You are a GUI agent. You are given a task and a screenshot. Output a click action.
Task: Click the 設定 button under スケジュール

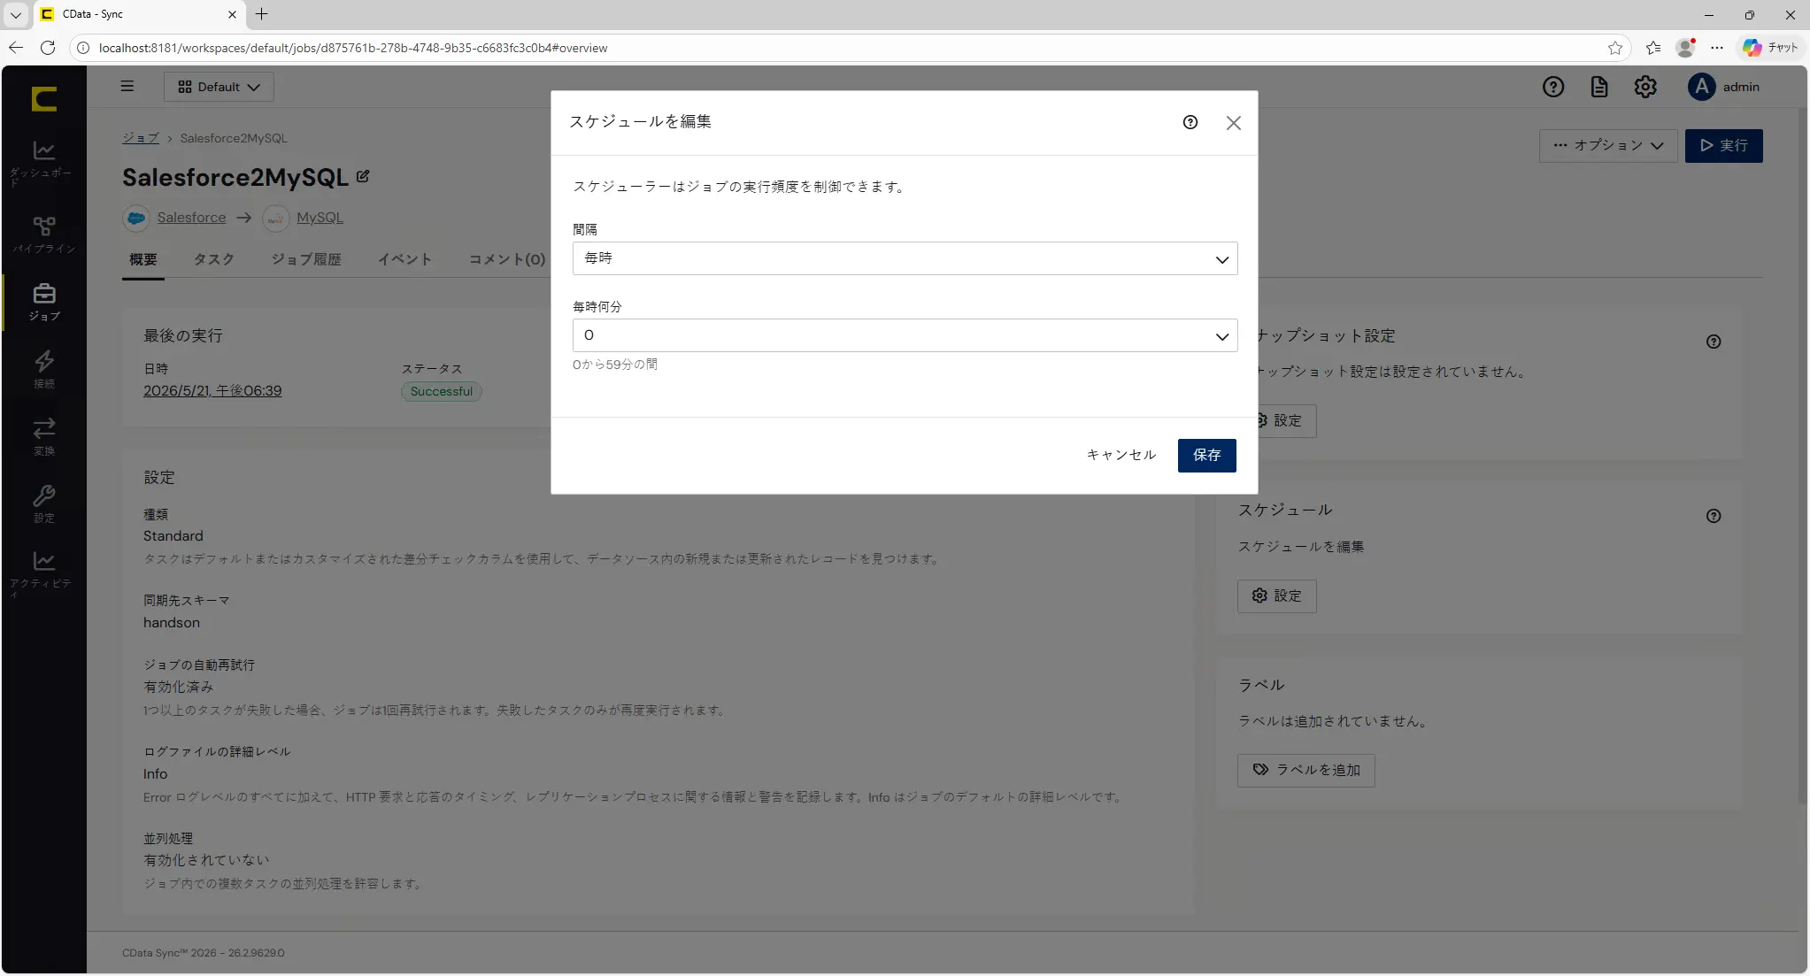tap(1276, 596)
